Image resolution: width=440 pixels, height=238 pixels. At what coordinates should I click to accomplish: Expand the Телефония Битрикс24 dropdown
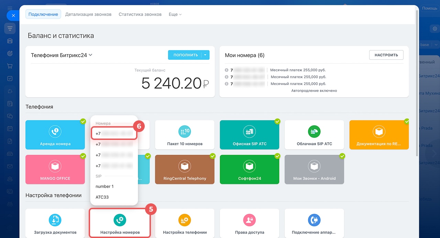(62, 55)
